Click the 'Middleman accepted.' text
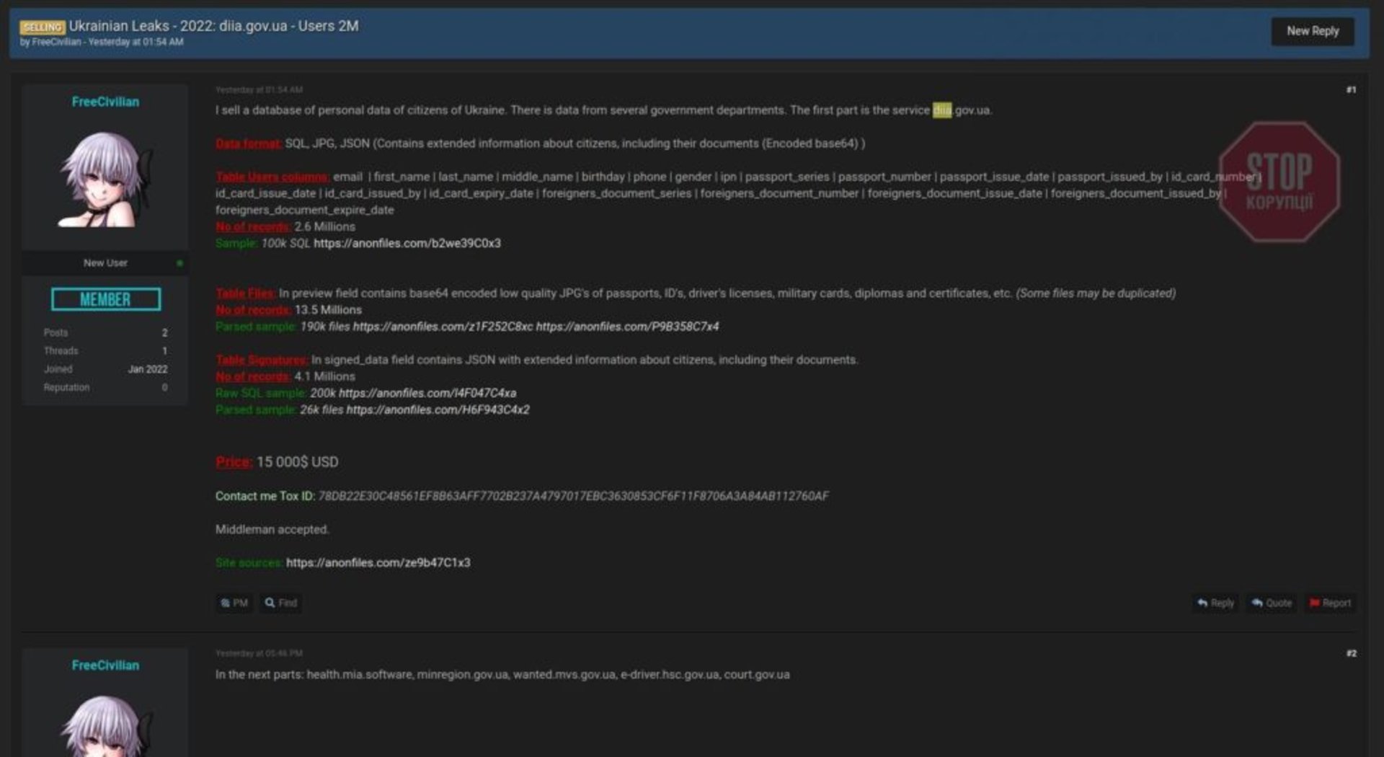This screenshot has height=757, width=1384. point(272,529)
